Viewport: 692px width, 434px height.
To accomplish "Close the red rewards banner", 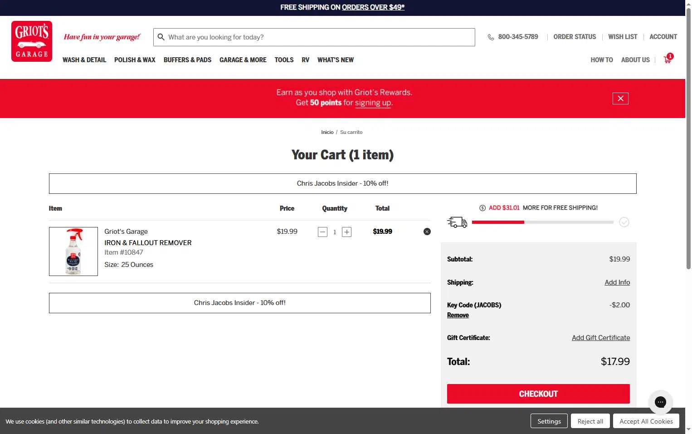I will [620, 99].
